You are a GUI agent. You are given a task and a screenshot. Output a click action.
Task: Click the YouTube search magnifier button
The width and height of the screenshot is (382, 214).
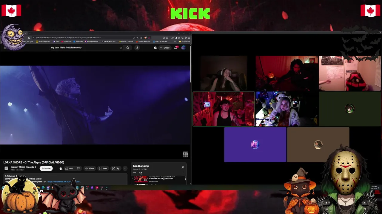pos(128,48)
